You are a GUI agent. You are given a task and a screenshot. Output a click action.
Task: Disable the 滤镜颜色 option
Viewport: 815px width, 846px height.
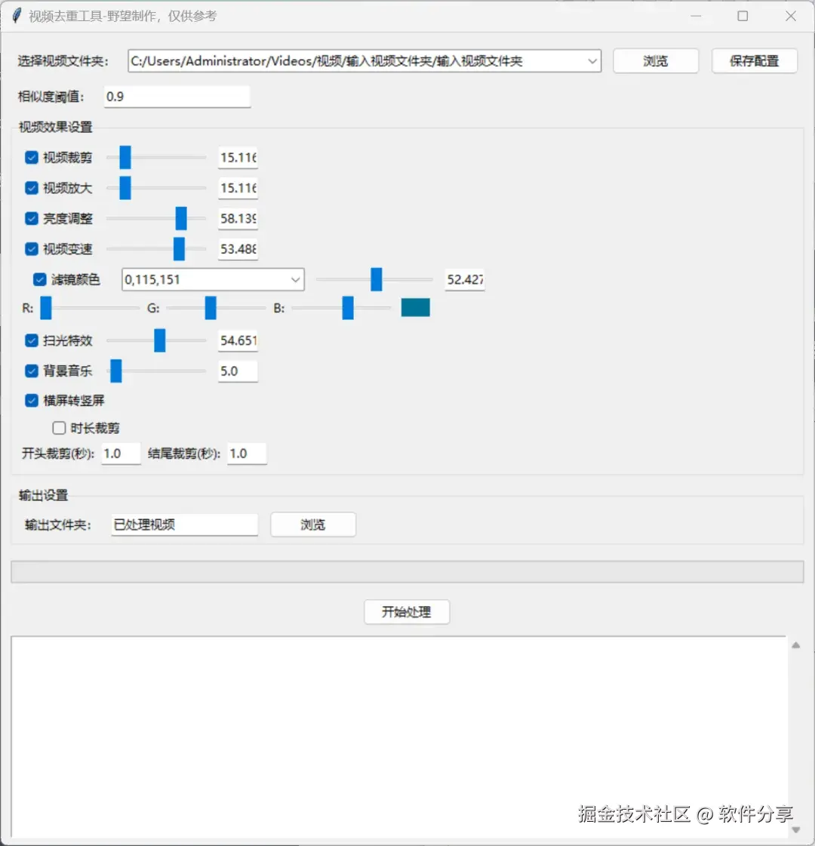coord(40,278)
